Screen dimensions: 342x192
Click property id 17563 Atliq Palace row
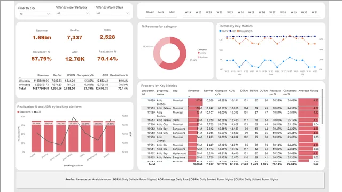(x=230, y=108)
